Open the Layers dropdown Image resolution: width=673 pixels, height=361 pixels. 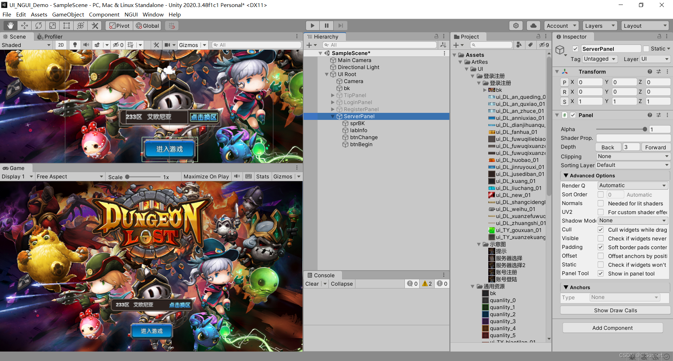[x=600, y=26]
